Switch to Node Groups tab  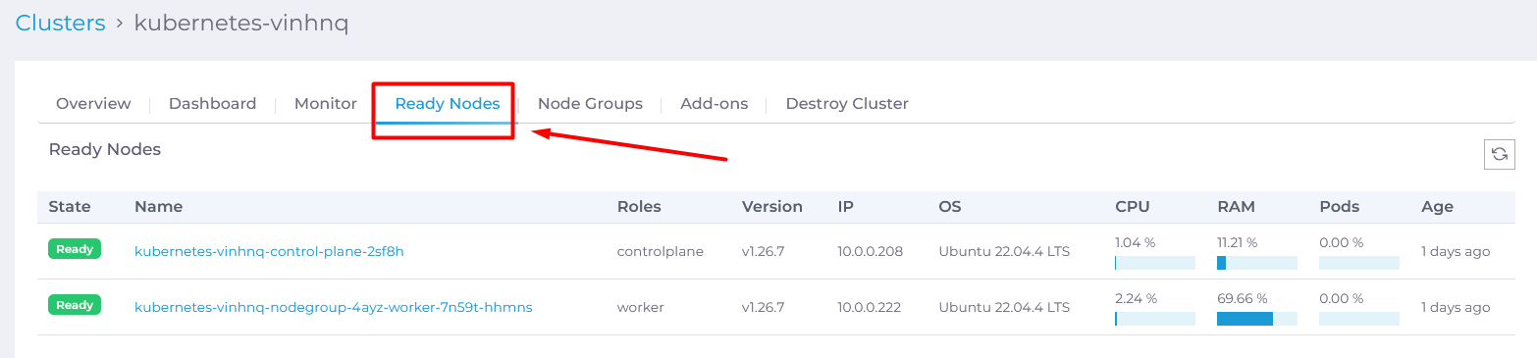point(590,103)
